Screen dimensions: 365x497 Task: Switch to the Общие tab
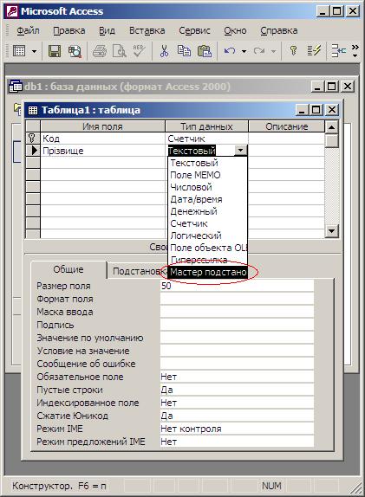pyautogui.click(x=68, y=270)
